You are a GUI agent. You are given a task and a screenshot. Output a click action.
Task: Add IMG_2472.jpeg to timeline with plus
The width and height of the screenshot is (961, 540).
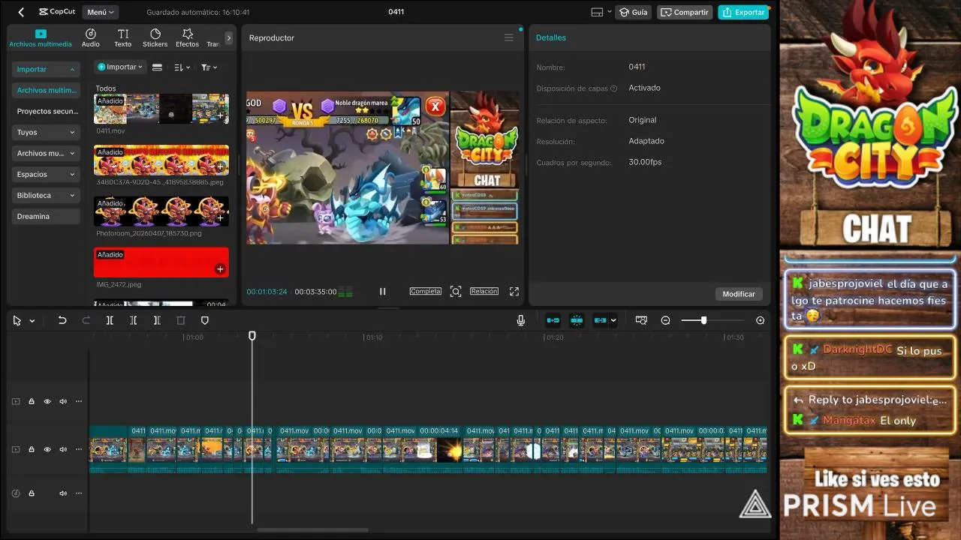(x=220, y=268)
